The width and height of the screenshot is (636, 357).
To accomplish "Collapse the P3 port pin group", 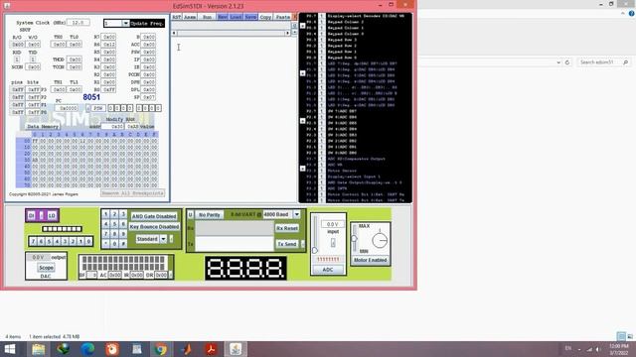I will coord(302,169).
